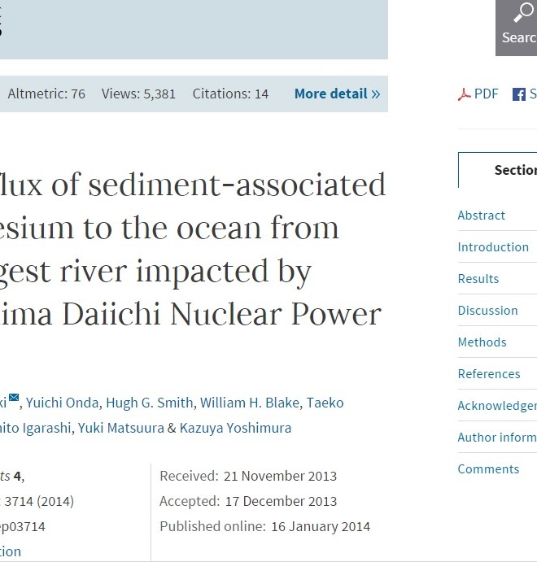Viewport: 537px width, 562px height.
Task: Open the Author information section
Action: tap(497, 438)
